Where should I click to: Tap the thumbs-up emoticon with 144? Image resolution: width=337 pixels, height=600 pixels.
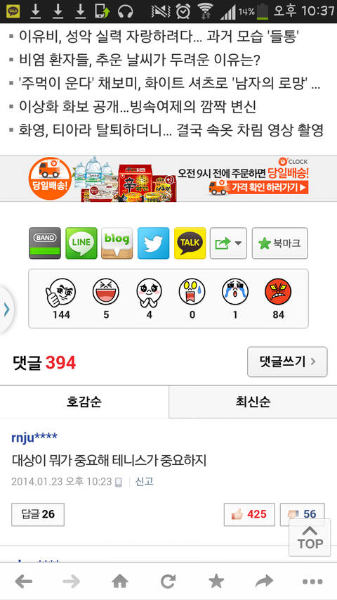point(61,293)
